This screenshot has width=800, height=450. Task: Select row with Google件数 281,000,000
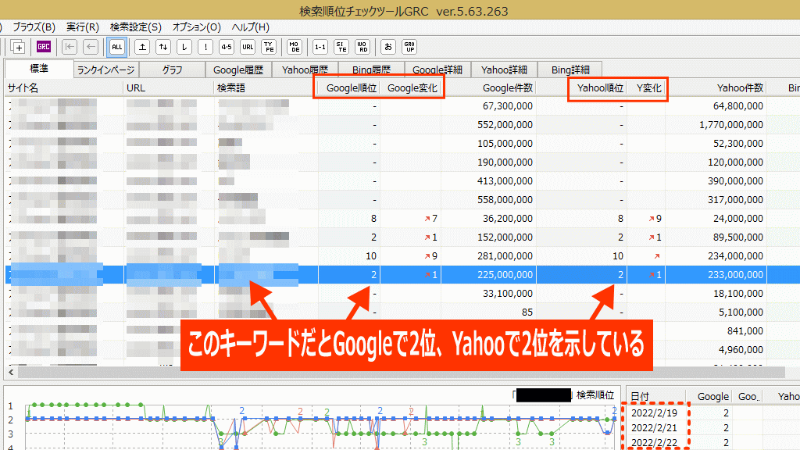pyautogui.click(x=402, y=256)
